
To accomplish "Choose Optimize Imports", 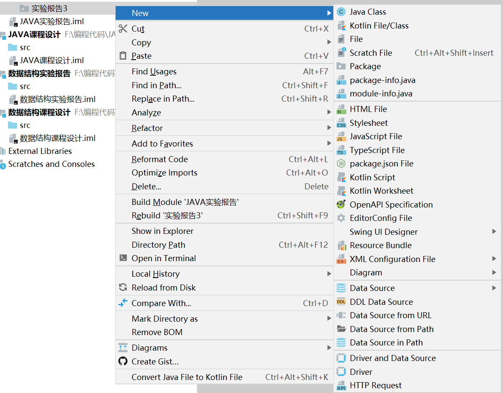I will 224,173.
